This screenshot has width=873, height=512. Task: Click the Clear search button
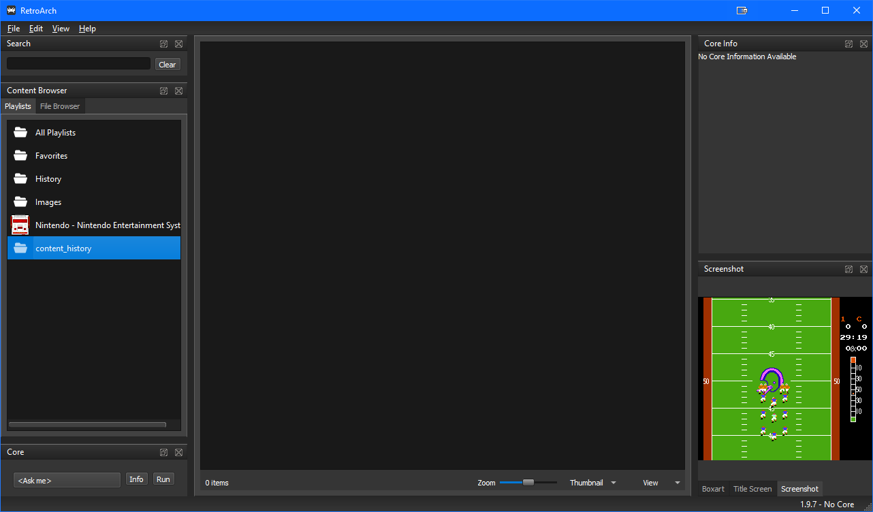pos(167,64)
